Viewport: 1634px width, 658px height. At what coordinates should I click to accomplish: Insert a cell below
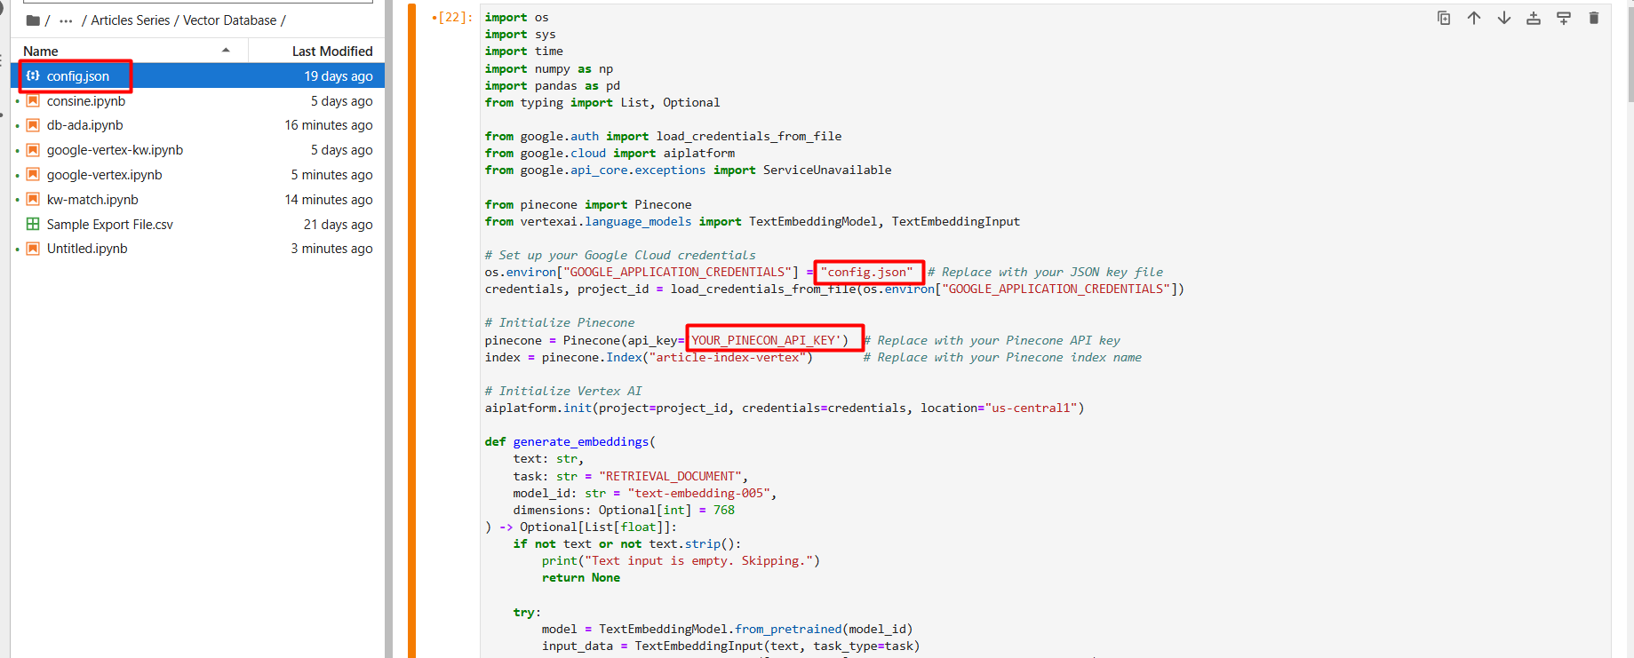(1564, 18)
